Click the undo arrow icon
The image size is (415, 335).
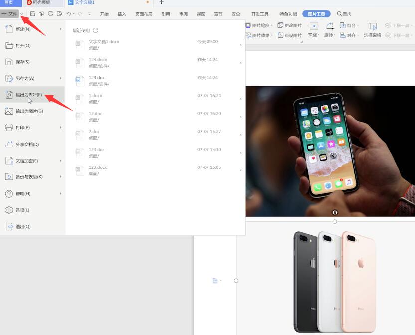coord(69,14)
